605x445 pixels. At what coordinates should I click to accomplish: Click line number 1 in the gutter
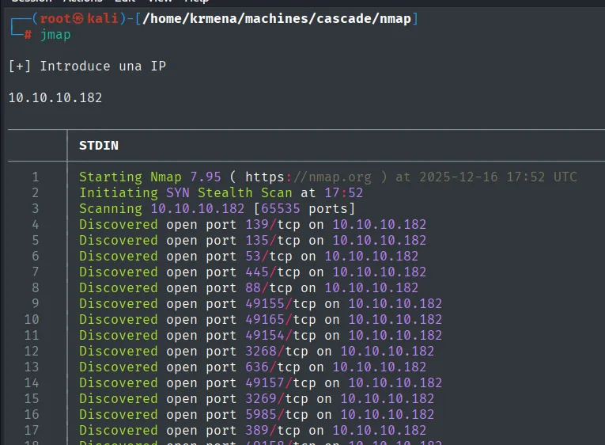coord(35,177)
